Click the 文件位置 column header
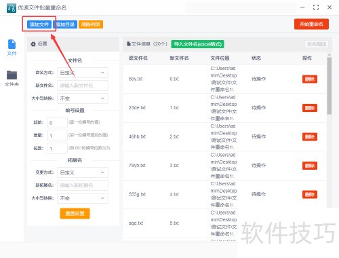 (x=220, y=58)
